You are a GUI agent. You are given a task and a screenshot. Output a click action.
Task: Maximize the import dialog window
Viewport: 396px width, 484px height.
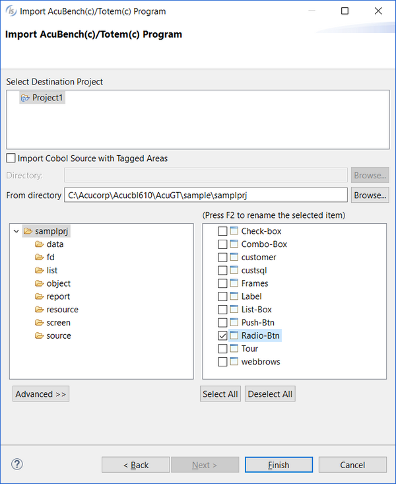point(345,11)
